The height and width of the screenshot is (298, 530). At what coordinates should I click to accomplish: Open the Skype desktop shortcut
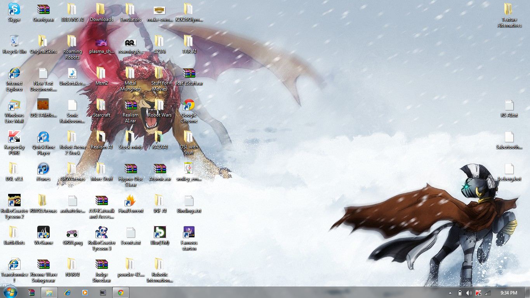pyautogui.click(x=14, y=12)
